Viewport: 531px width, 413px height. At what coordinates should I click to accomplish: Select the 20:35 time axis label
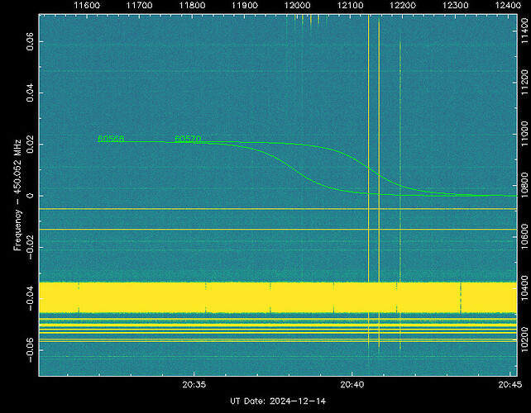click(x=194, y=385)
